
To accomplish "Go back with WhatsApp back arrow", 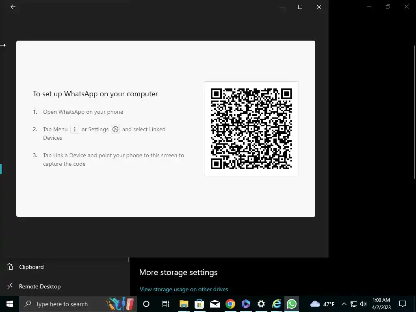I will (x=13, y=7).
